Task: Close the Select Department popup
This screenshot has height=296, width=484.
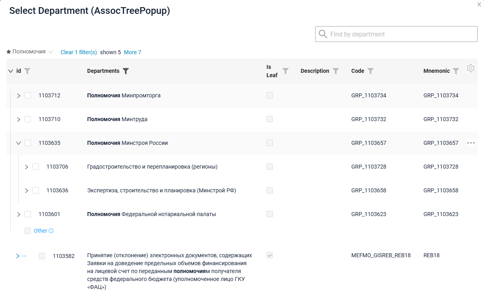Action: pyautogui.click(x=479, y=4)
